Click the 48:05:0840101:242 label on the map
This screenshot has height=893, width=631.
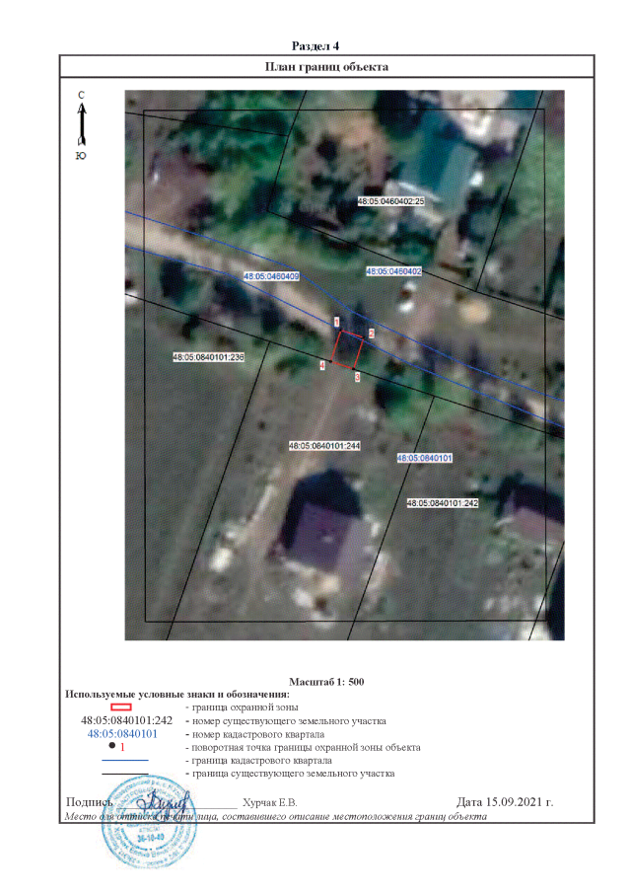443,502
